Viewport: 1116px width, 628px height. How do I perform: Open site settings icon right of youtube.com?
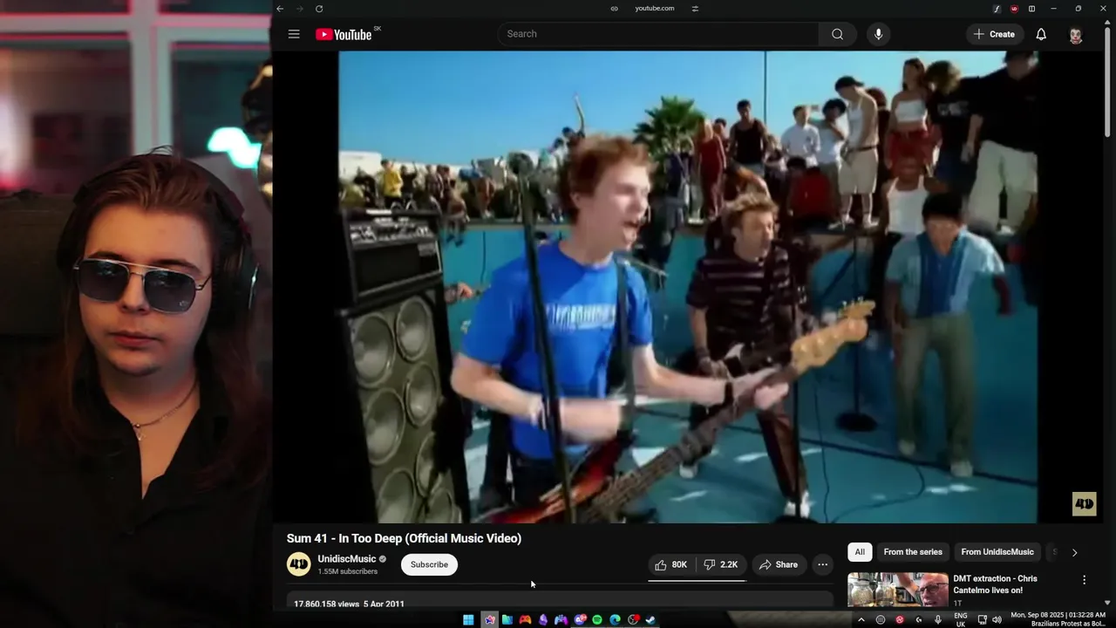point(695,9)
